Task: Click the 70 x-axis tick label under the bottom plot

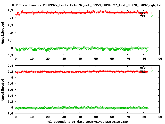Action: (128, 117)
